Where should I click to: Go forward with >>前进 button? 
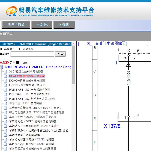(64, 25)
